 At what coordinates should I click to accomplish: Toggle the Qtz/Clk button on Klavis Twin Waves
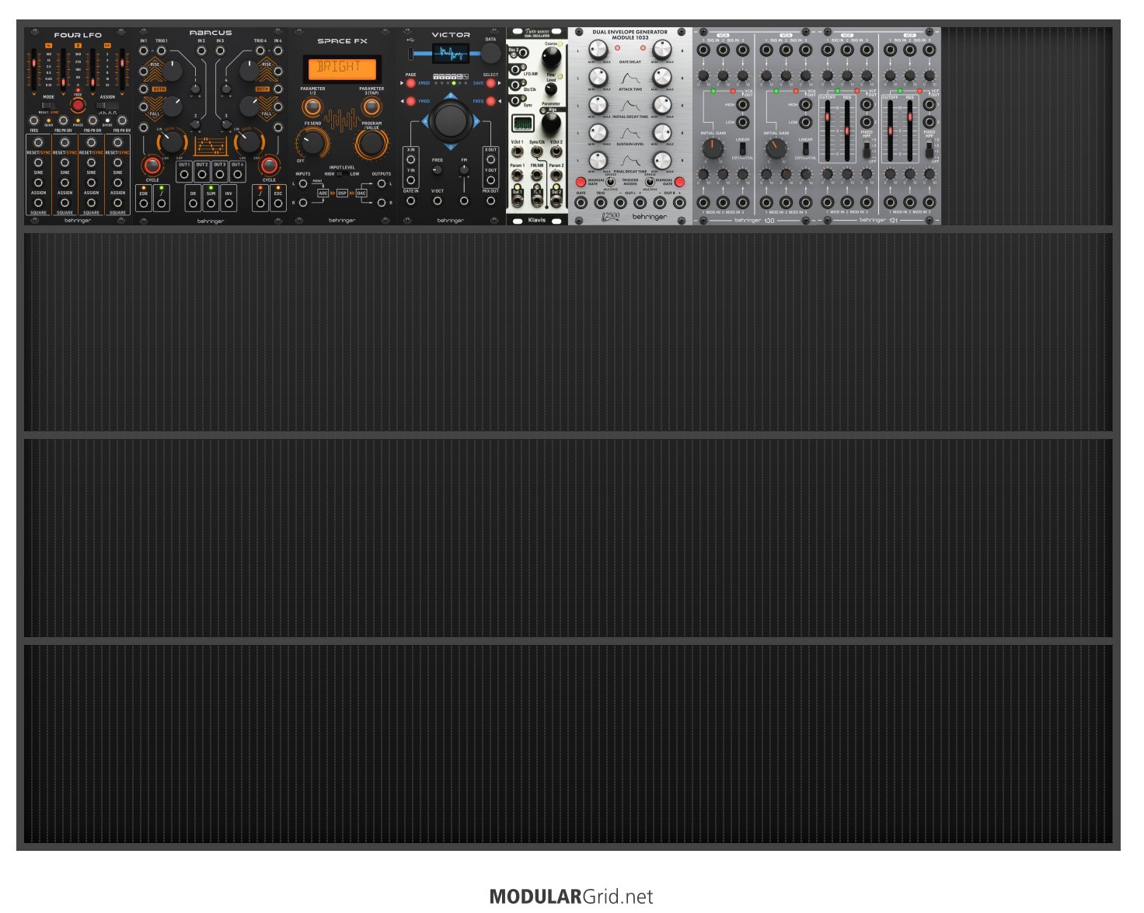(514, 85)
